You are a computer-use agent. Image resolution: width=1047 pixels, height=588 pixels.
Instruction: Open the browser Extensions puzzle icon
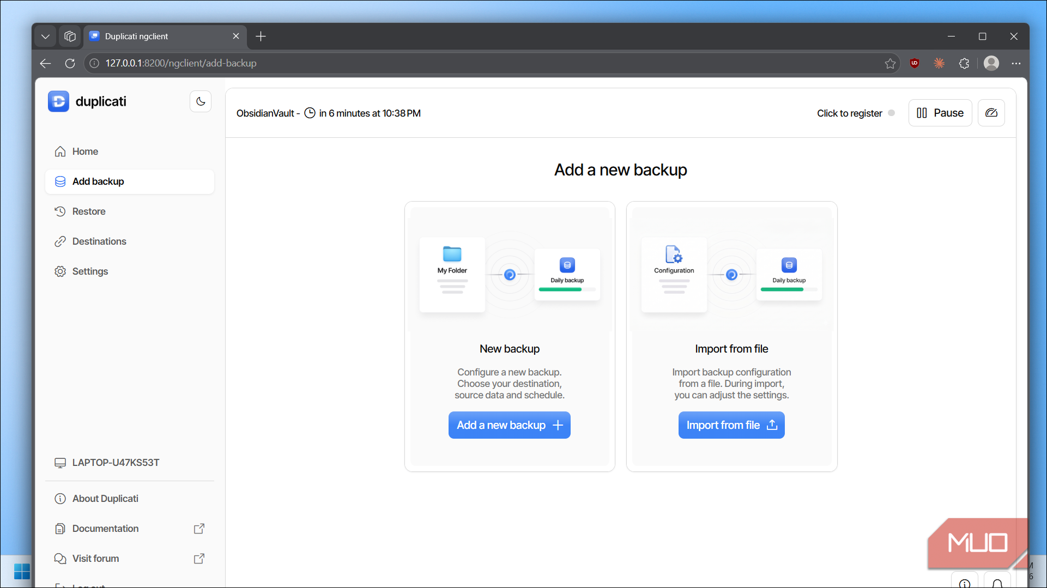[964, 63]
